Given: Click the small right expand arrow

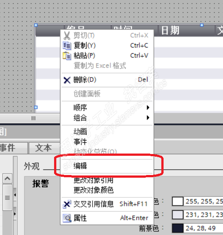Looking at the screenshot, I should click(15, 214).
